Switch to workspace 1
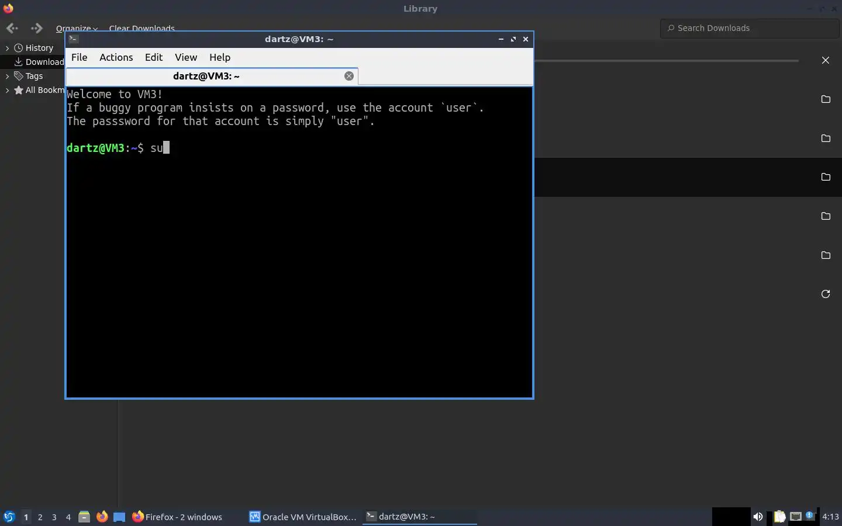This screenshot has height=526, width=842. pos(26,517)
